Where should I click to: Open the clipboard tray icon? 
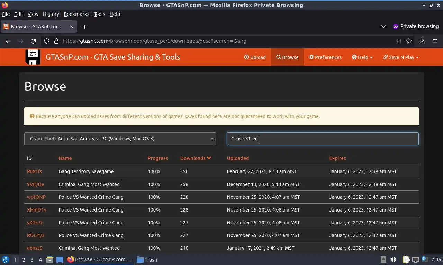pos(406,259)
